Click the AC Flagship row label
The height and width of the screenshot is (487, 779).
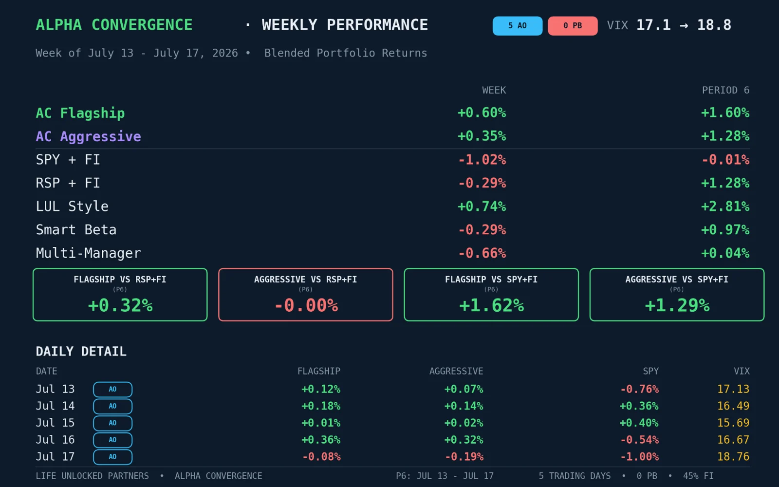[x=80, y=113]
